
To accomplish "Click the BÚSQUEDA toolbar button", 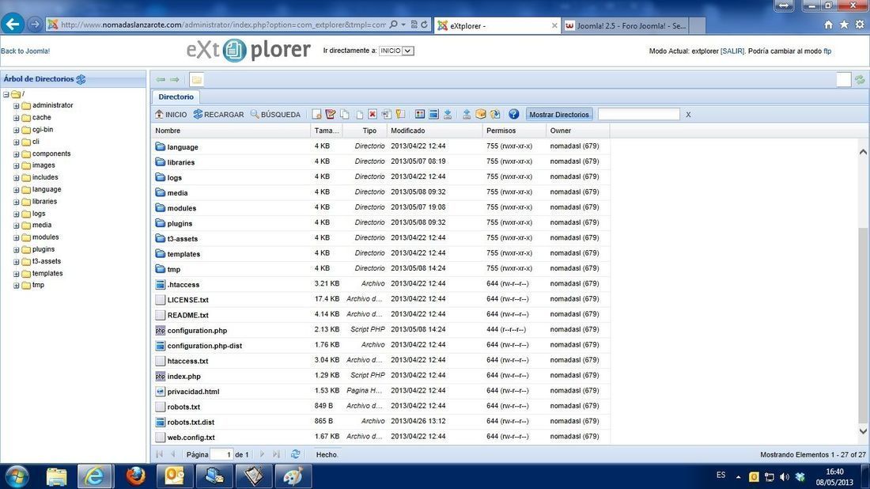I will (x=275, y=115).
